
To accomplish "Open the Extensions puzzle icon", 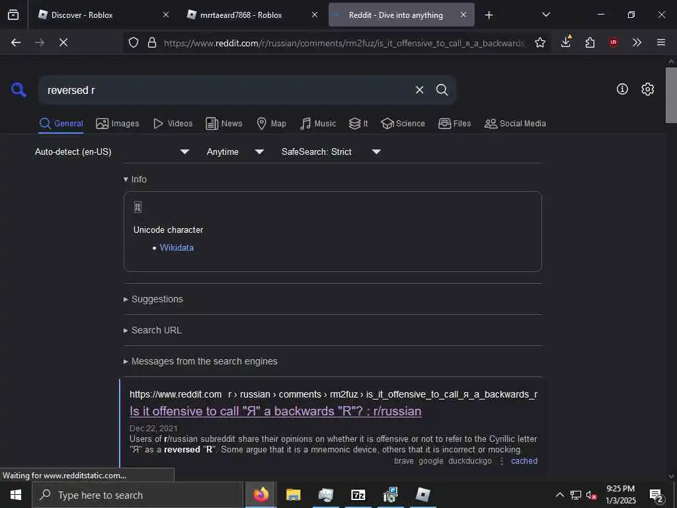I will (590, 42).
